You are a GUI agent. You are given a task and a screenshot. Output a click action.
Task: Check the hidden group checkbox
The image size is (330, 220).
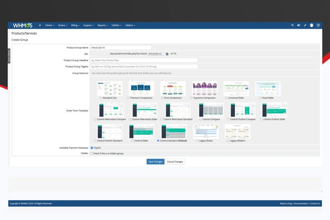91,154
